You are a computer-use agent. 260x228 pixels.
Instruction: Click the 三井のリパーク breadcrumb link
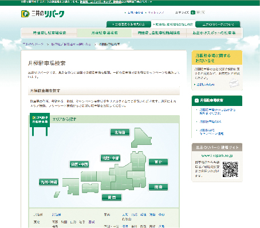33,44
